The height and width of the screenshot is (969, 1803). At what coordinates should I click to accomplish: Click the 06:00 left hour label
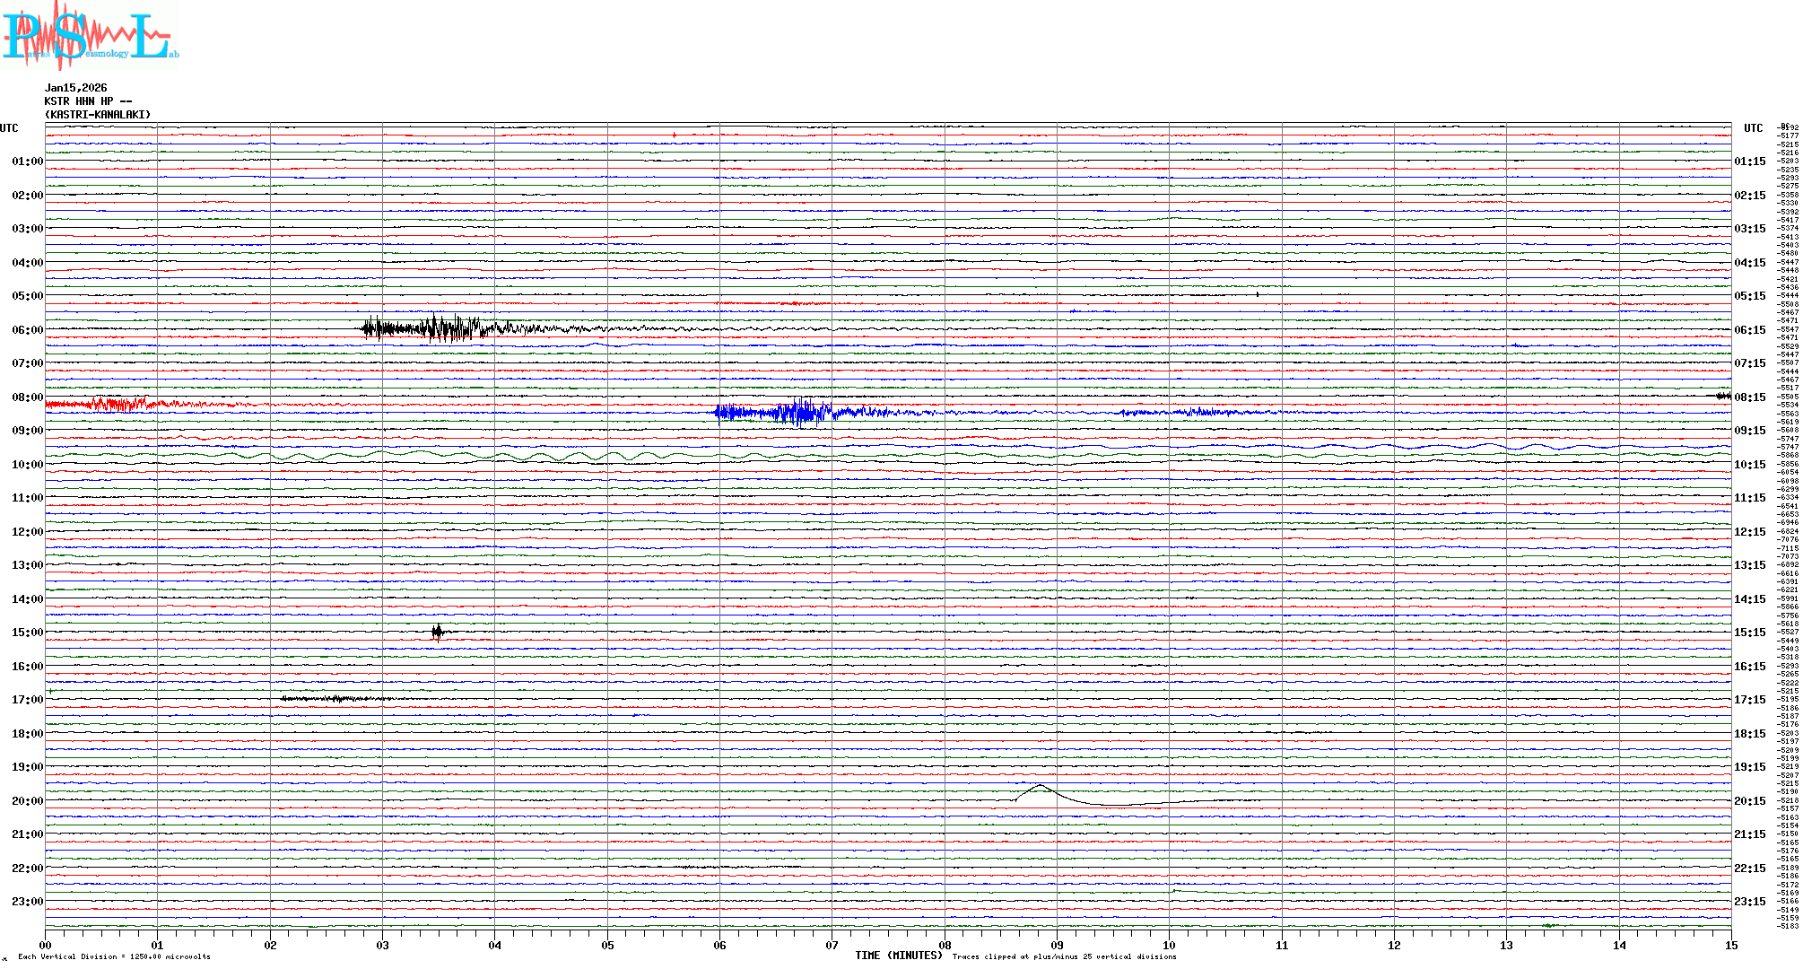27,330
